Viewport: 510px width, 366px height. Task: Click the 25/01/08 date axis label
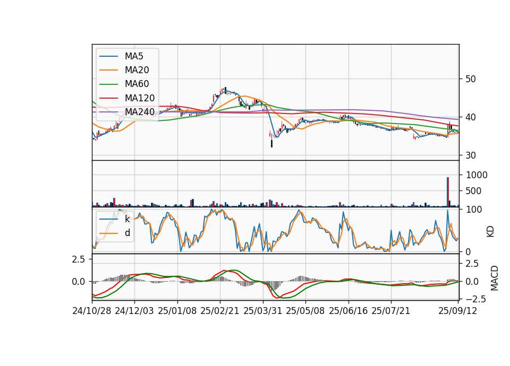(x=177, y=311)
